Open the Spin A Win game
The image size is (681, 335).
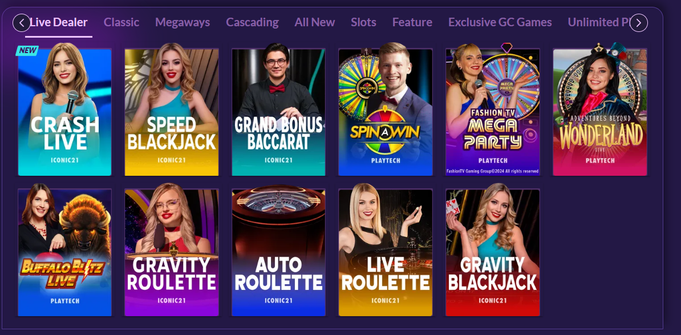385,112
